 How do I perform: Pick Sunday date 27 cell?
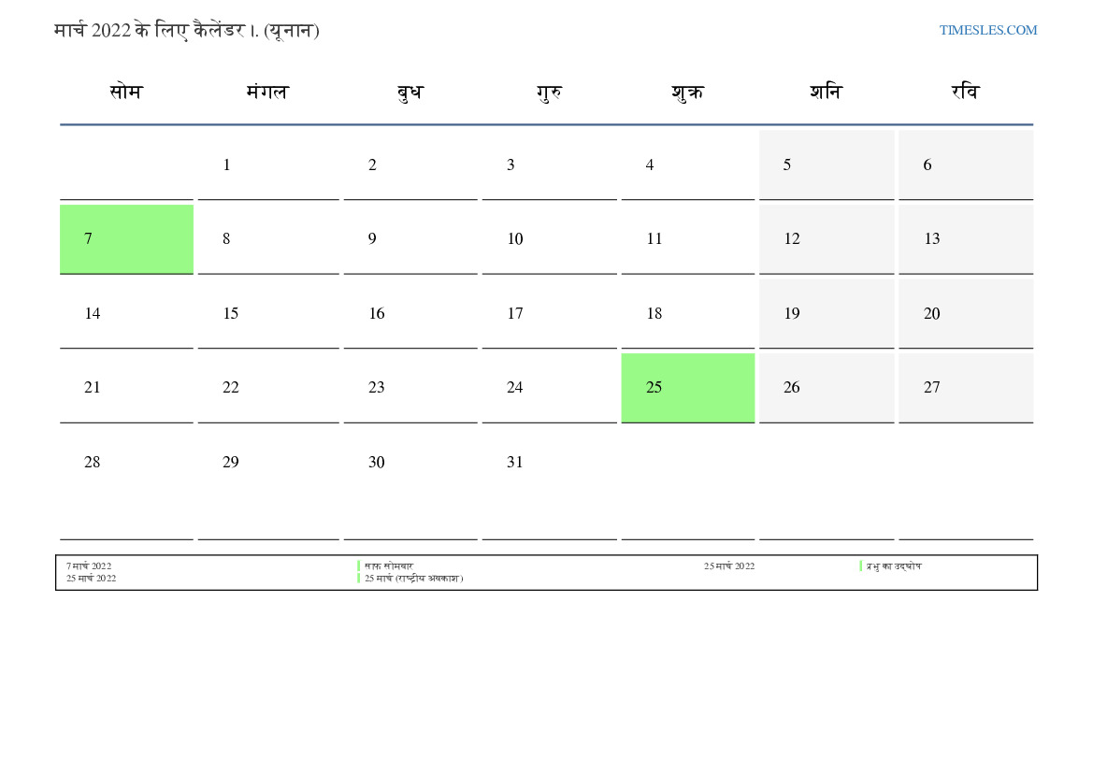click(966, 388)
